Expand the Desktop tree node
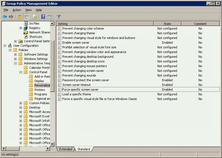 click(21, 107)
